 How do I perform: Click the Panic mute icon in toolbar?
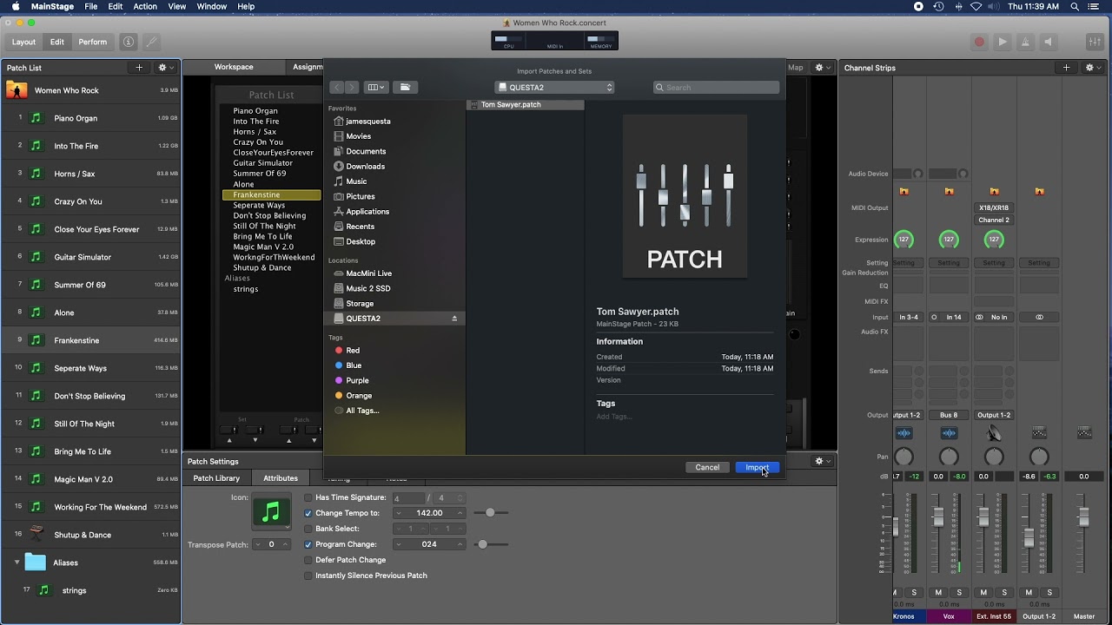[x=1049, y=42]
